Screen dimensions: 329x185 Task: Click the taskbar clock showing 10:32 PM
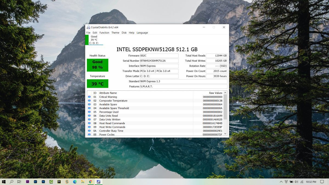[311, 182]
